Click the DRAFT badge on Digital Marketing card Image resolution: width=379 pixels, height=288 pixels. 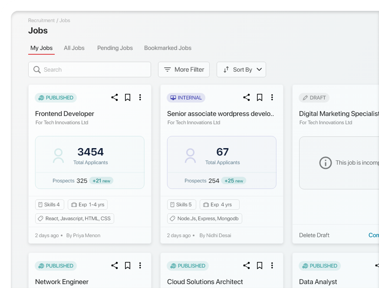(314, 98)
